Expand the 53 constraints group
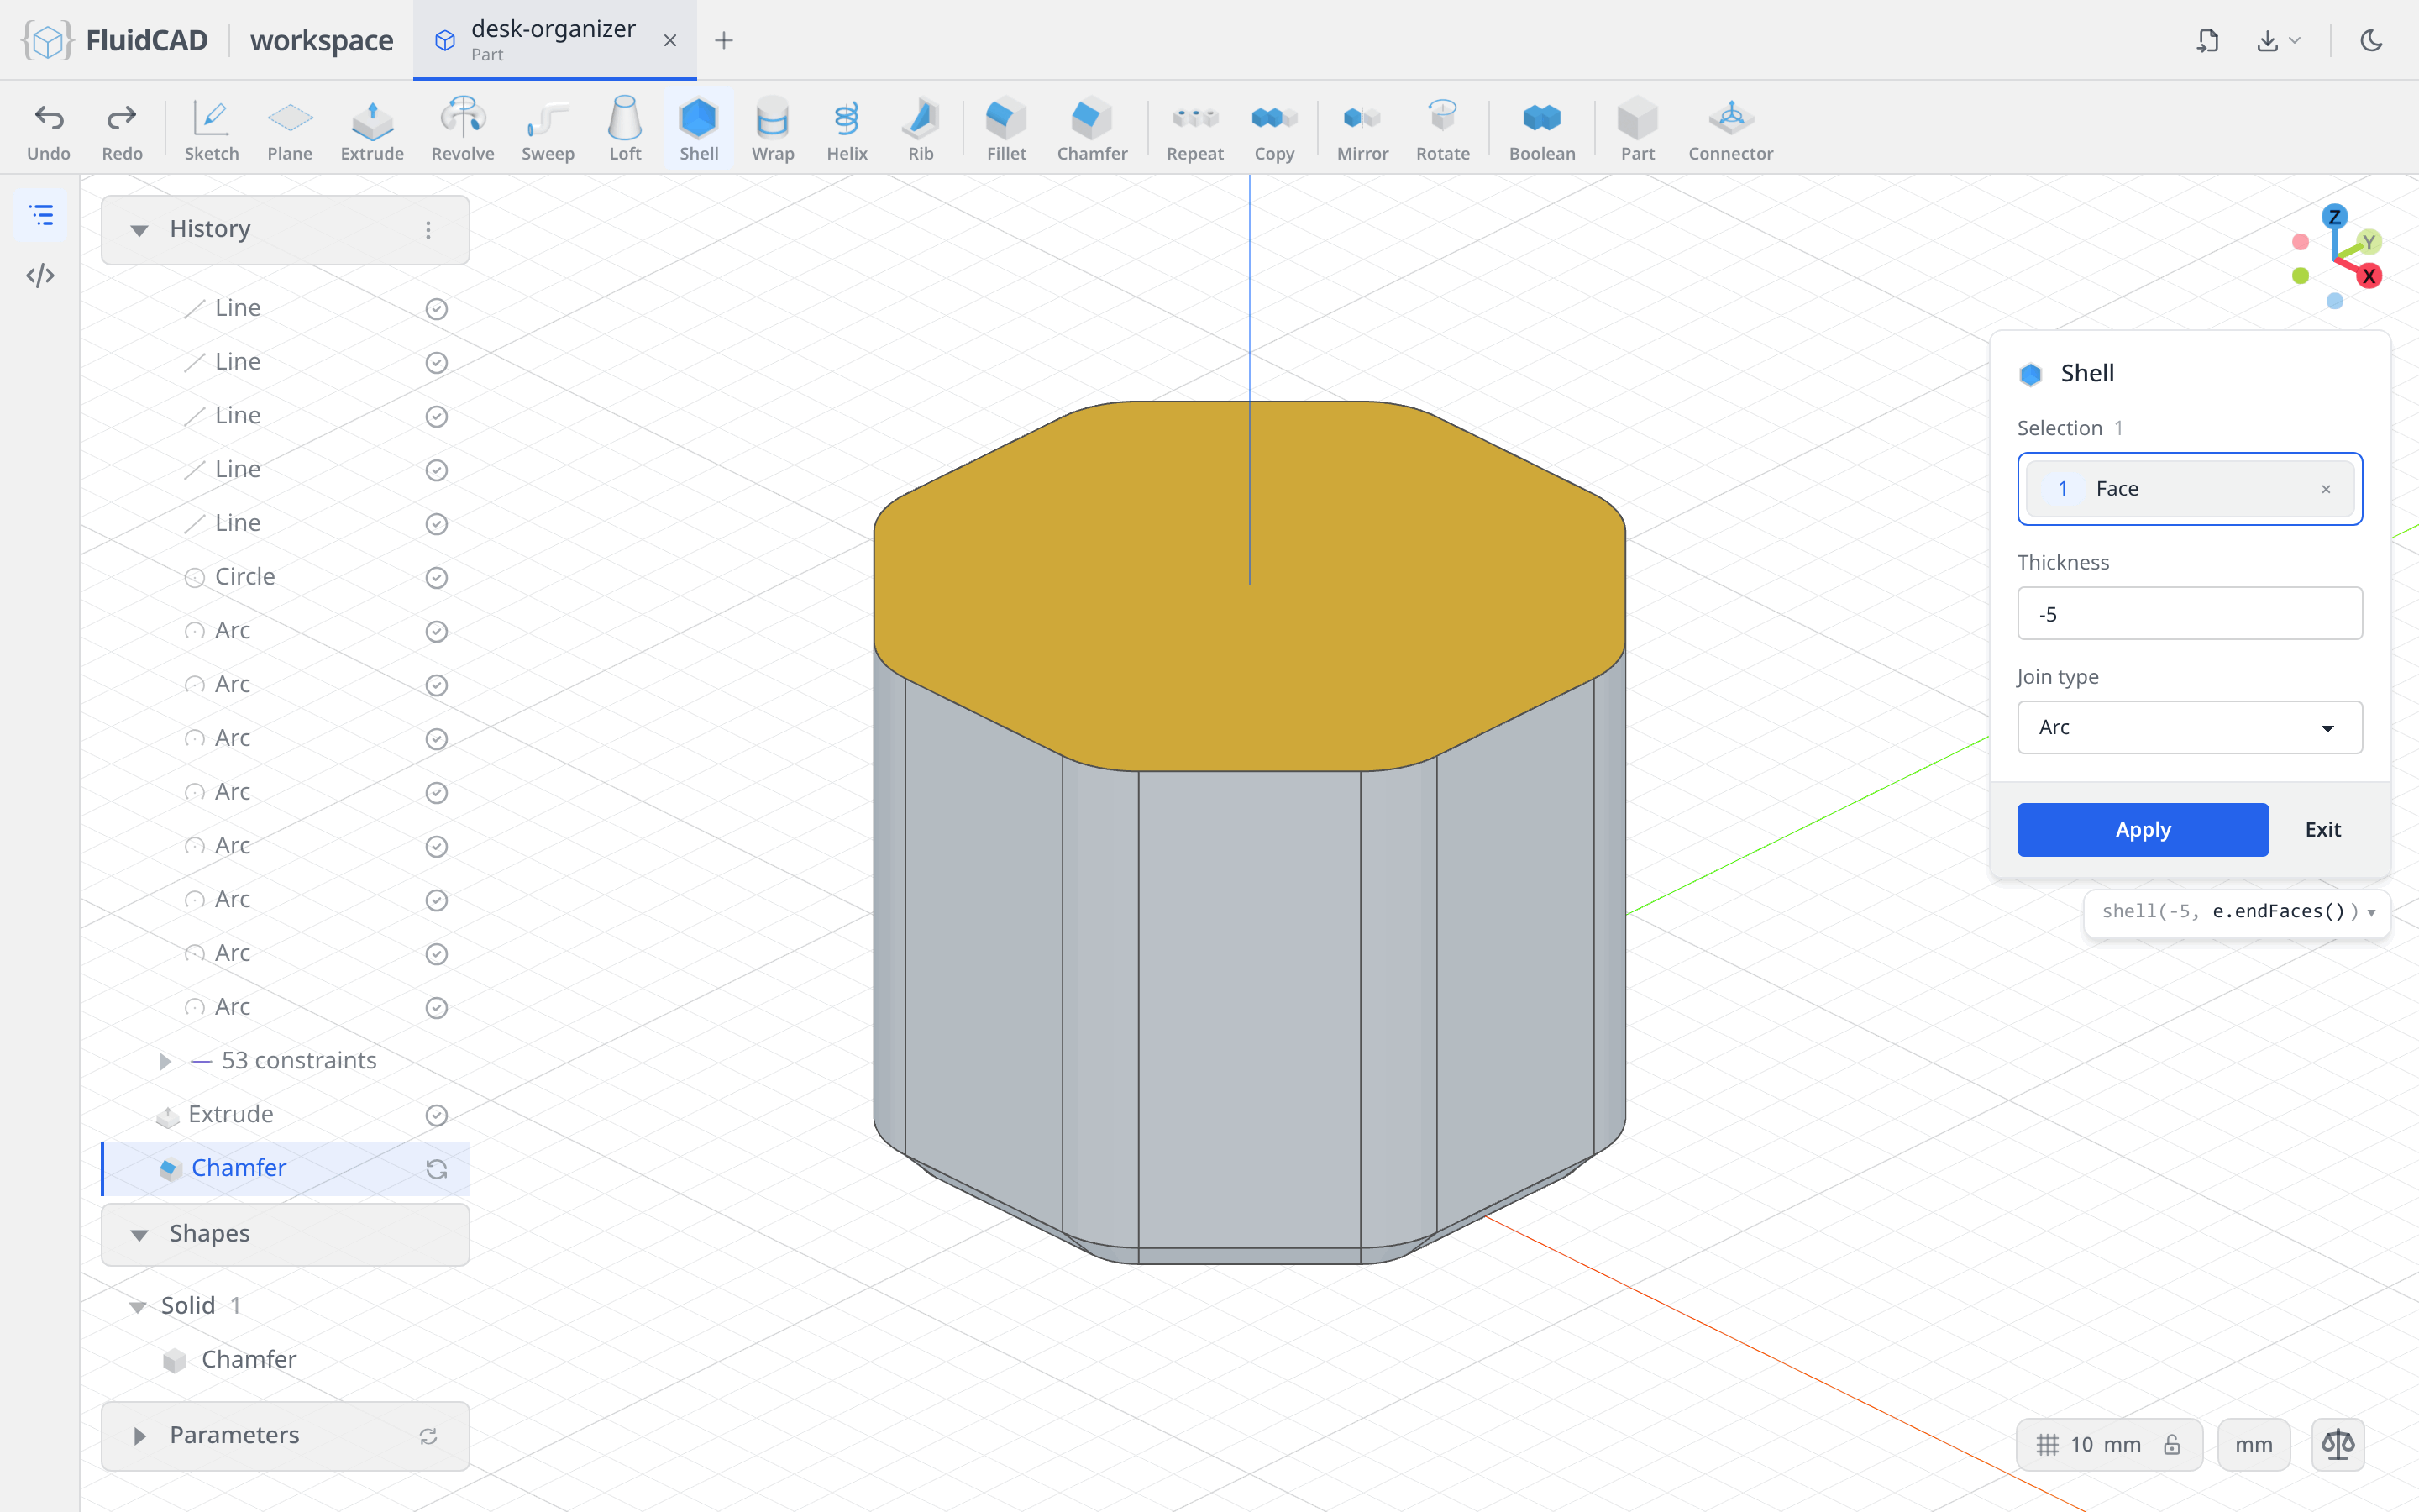2419x1512 pixels. 165,1061
